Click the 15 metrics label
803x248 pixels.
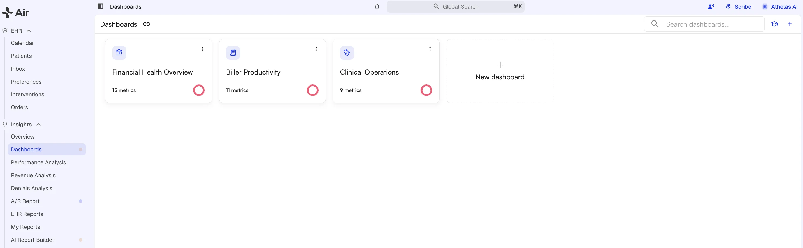124,90
